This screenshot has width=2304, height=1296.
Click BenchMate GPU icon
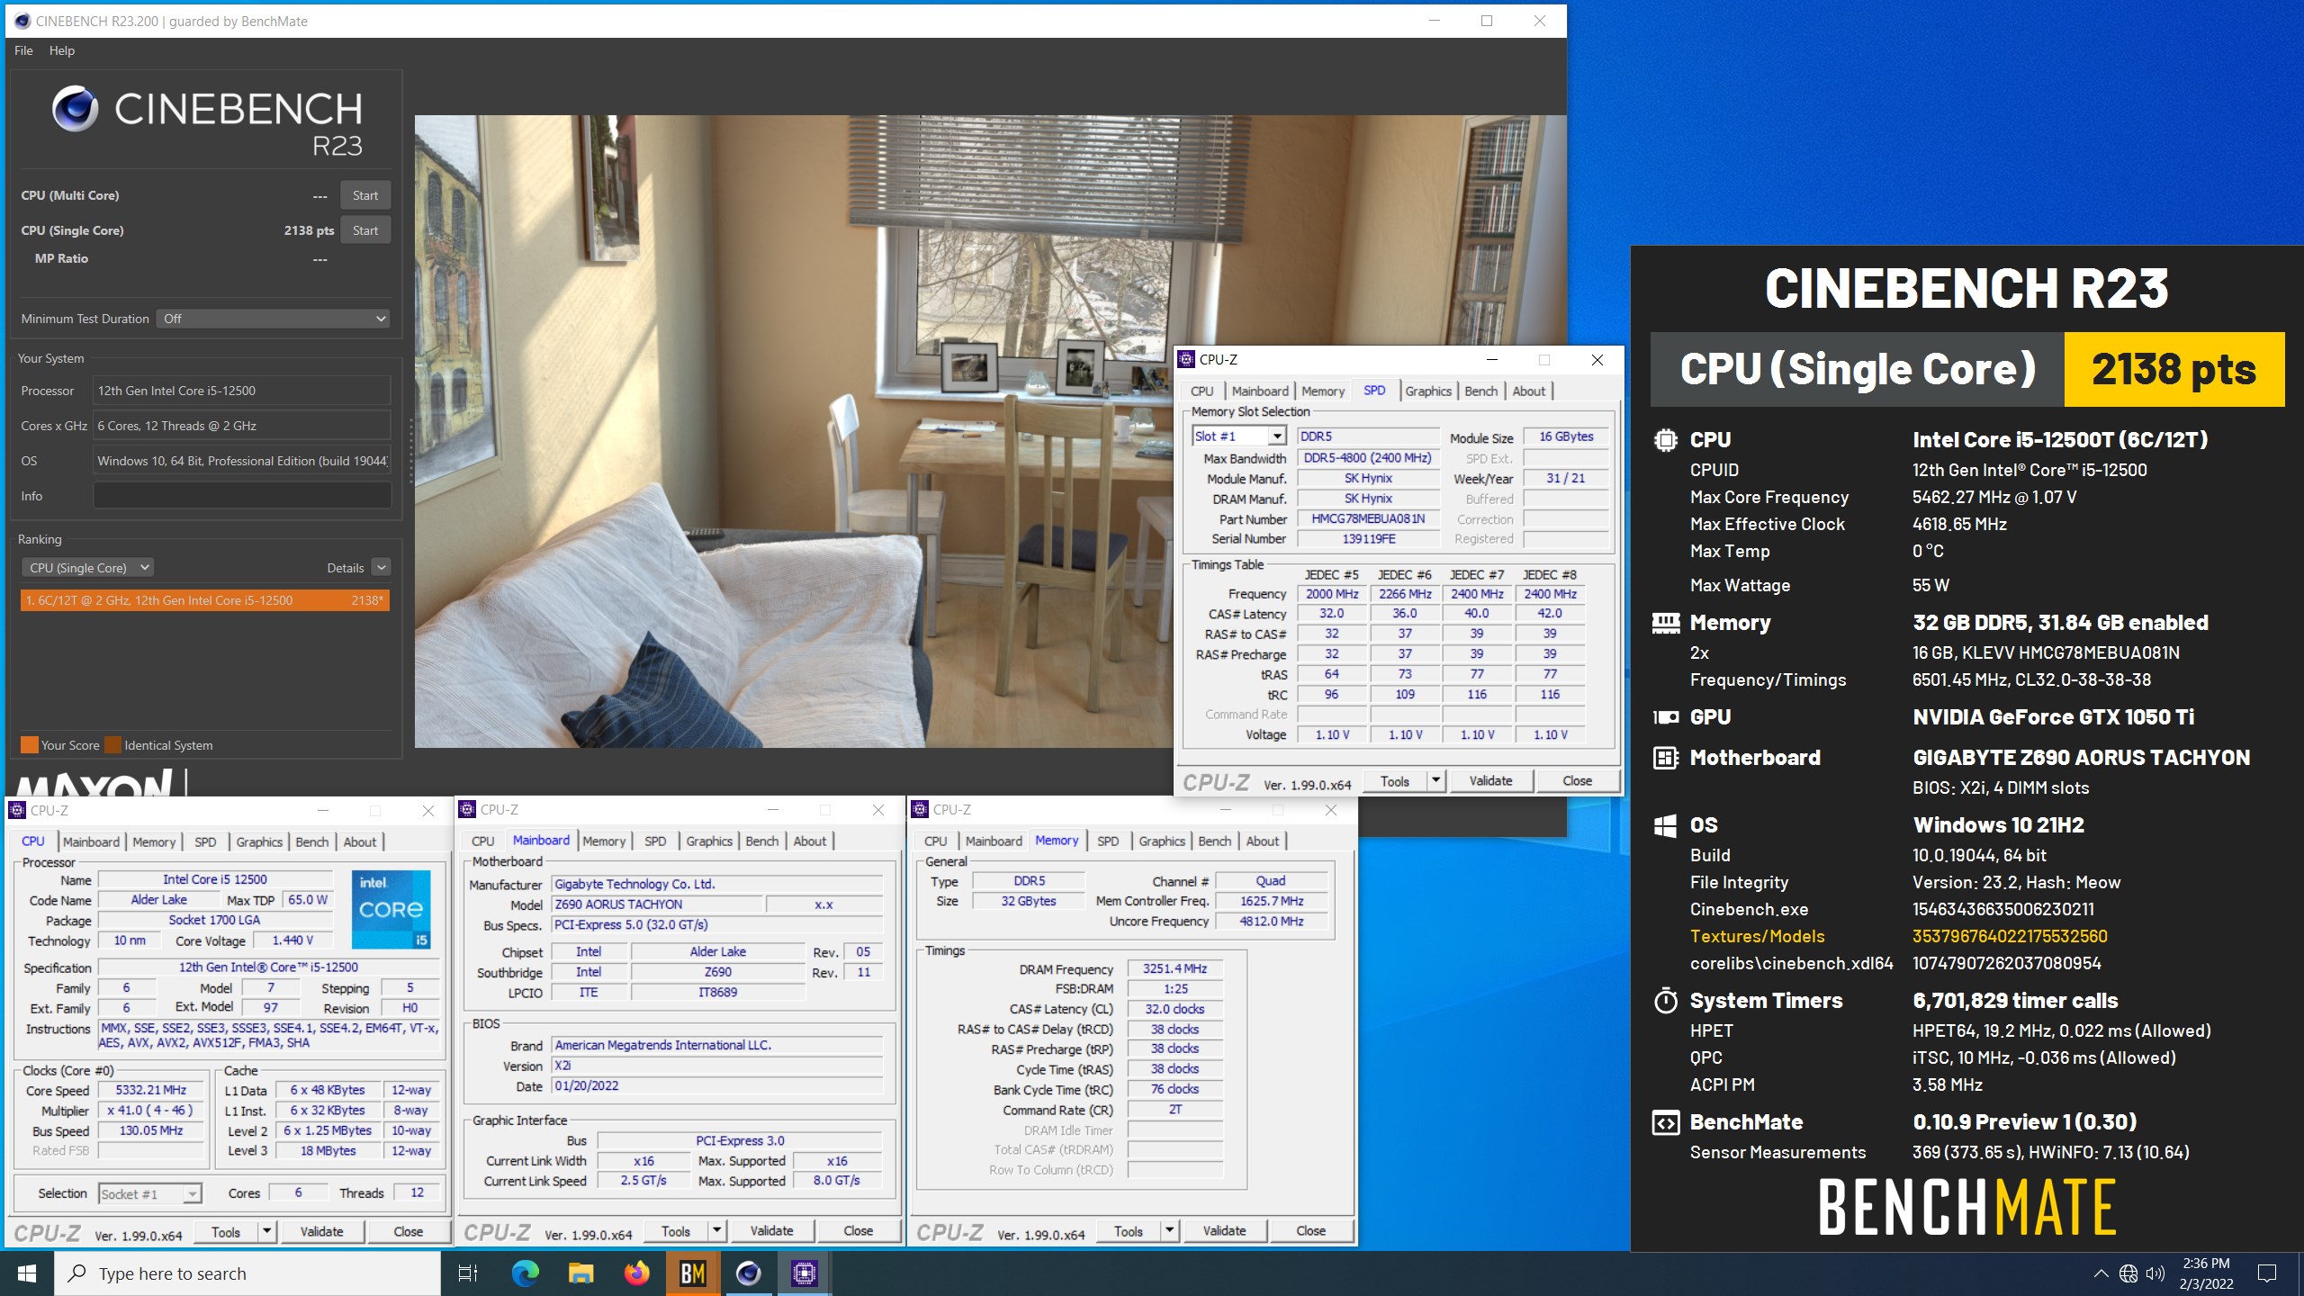(x=1665, y=717)
